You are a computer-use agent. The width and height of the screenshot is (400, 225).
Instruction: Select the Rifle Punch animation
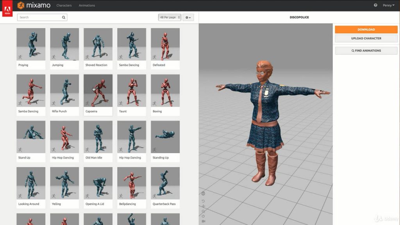coord(64,95)
